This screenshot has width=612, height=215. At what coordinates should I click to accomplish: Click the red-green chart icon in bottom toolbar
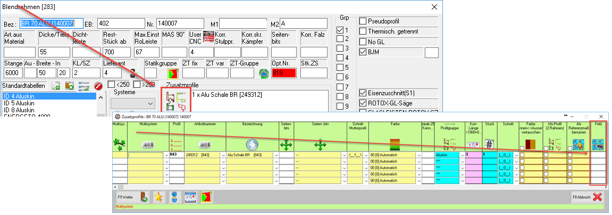tap(206, 197)
